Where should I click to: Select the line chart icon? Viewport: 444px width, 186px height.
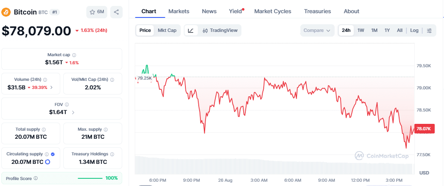191,31
